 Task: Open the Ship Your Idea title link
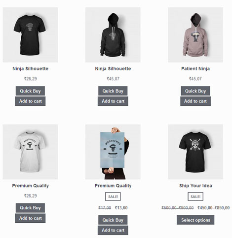pyautogui.click(x=195, y=186)
